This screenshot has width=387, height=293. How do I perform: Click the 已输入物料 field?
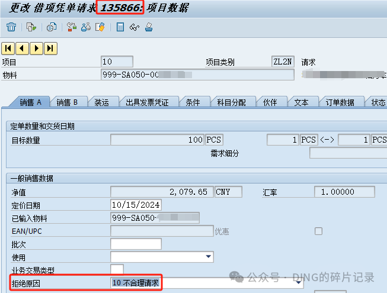(x=155, y=218)
